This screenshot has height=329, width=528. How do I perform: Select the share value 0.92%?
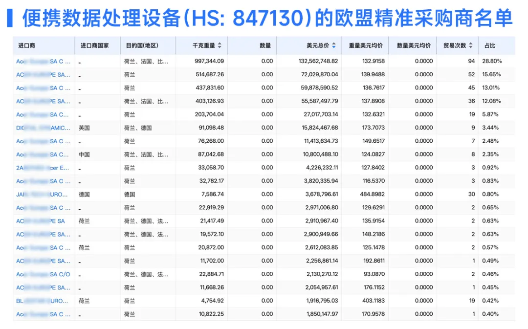(x=490, y=167)
